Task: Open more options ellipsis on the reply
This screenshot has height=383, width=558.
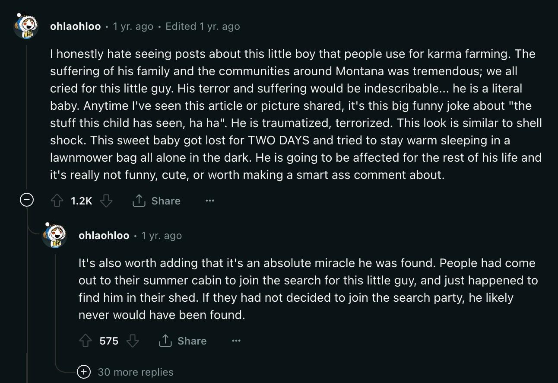Action: [236, 341]
